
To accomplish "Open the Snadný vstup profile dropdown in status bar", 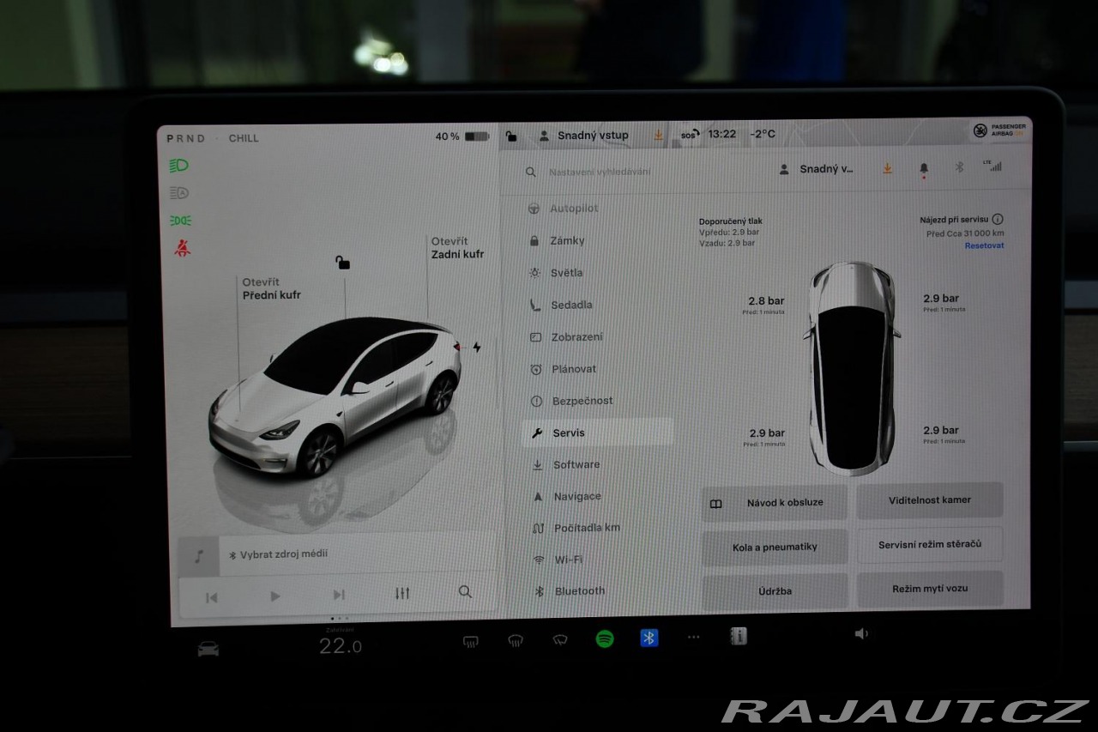I will [583, 136].
